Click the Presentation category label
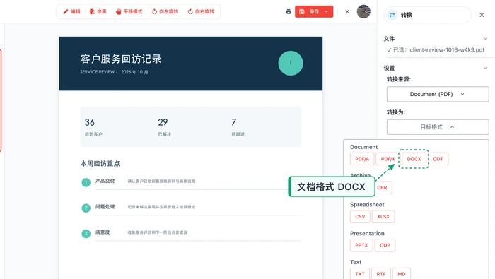The height and width of the screenshot is (279, 495). (x=367, y=234)
